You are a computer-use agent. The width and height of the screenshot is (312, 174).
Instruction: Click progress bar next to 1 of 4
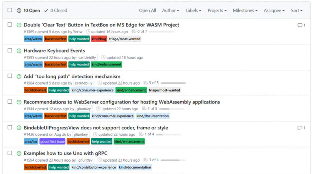click(x=168, y=134)
